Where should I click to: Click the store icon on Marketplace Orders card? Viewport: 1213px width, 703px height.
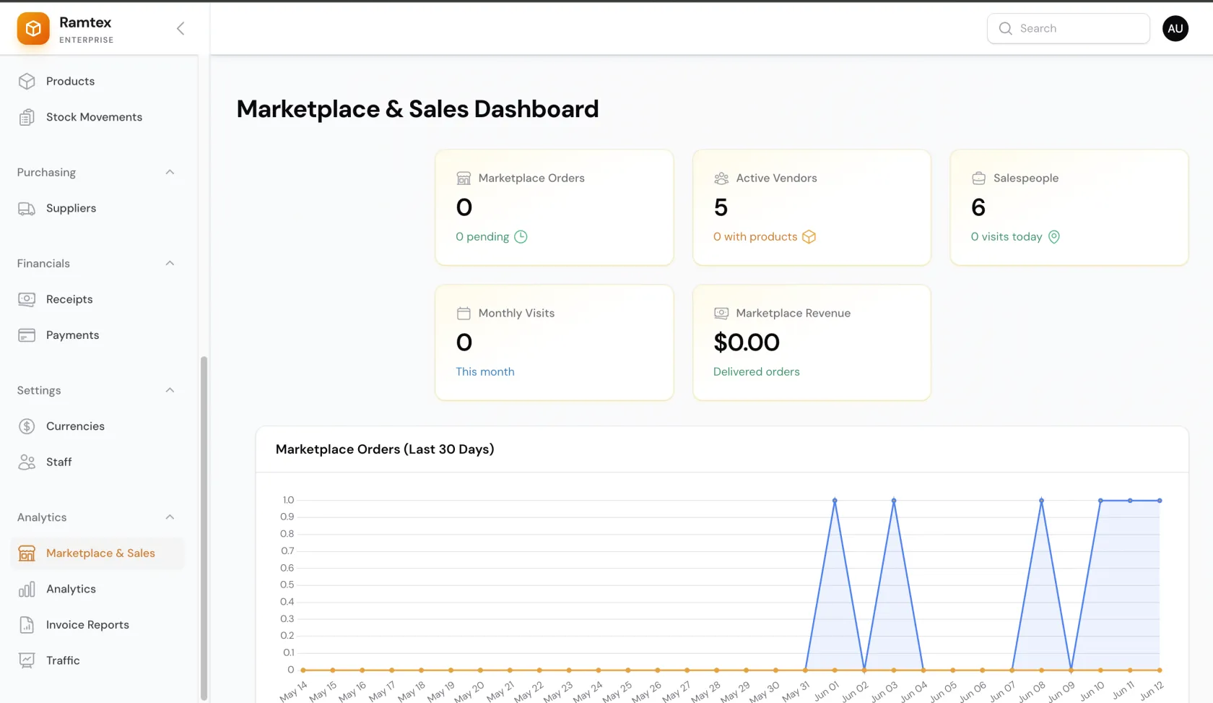(464, 178)
